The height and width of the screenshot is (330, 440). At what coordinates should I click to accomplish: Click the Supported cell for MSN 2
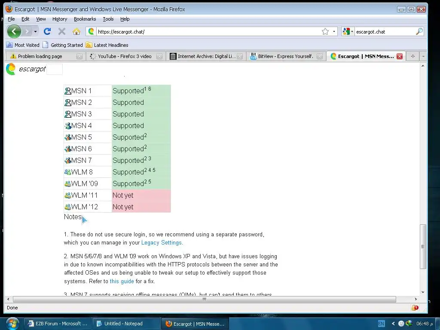(x=141, y=102)
